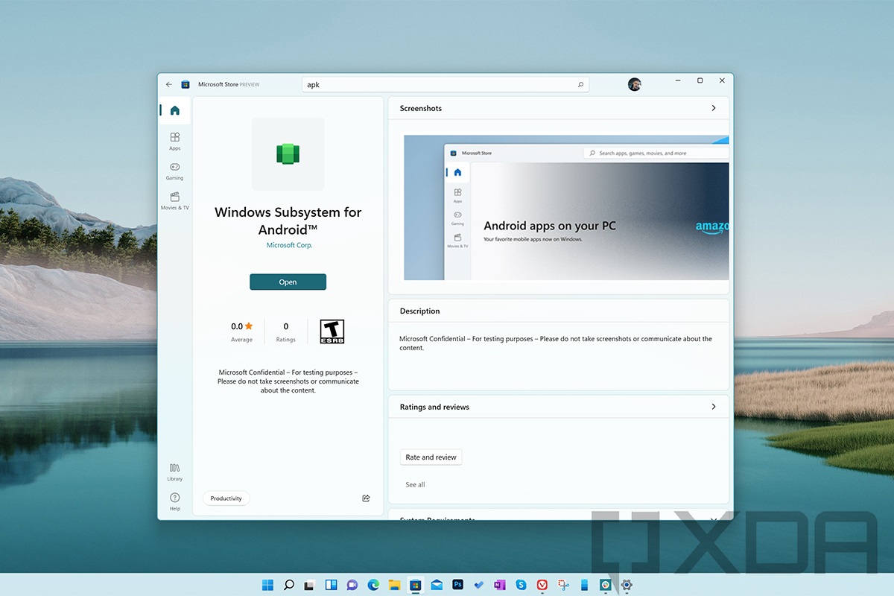This screenshot has height=596, width=894.
Task: Click the Microsoft Store logo in the titlebar
Action: pos(185,84)
